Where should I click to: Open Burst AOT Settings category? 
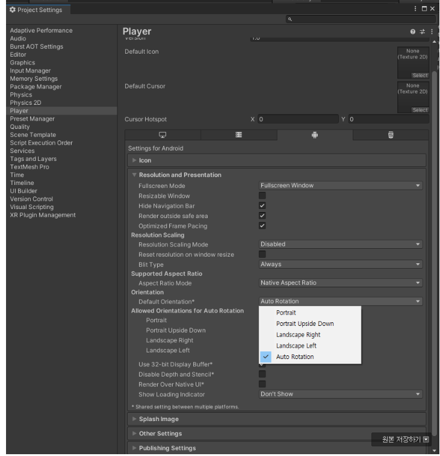(36, 46)
